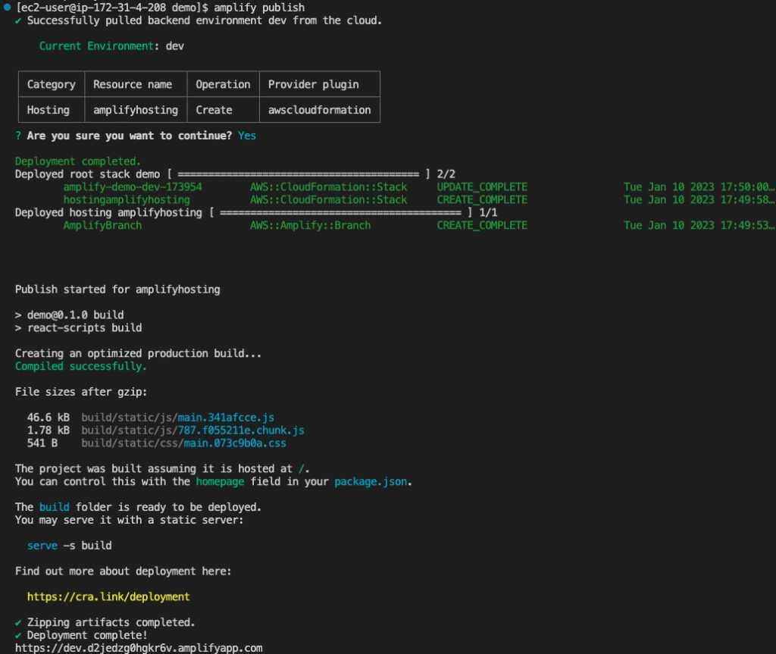This screenshot has width=776, height=654.
Task: Click the 'UPDATE_COMPLETE' status
Action: pyautogui.click(x=482, y=187)
